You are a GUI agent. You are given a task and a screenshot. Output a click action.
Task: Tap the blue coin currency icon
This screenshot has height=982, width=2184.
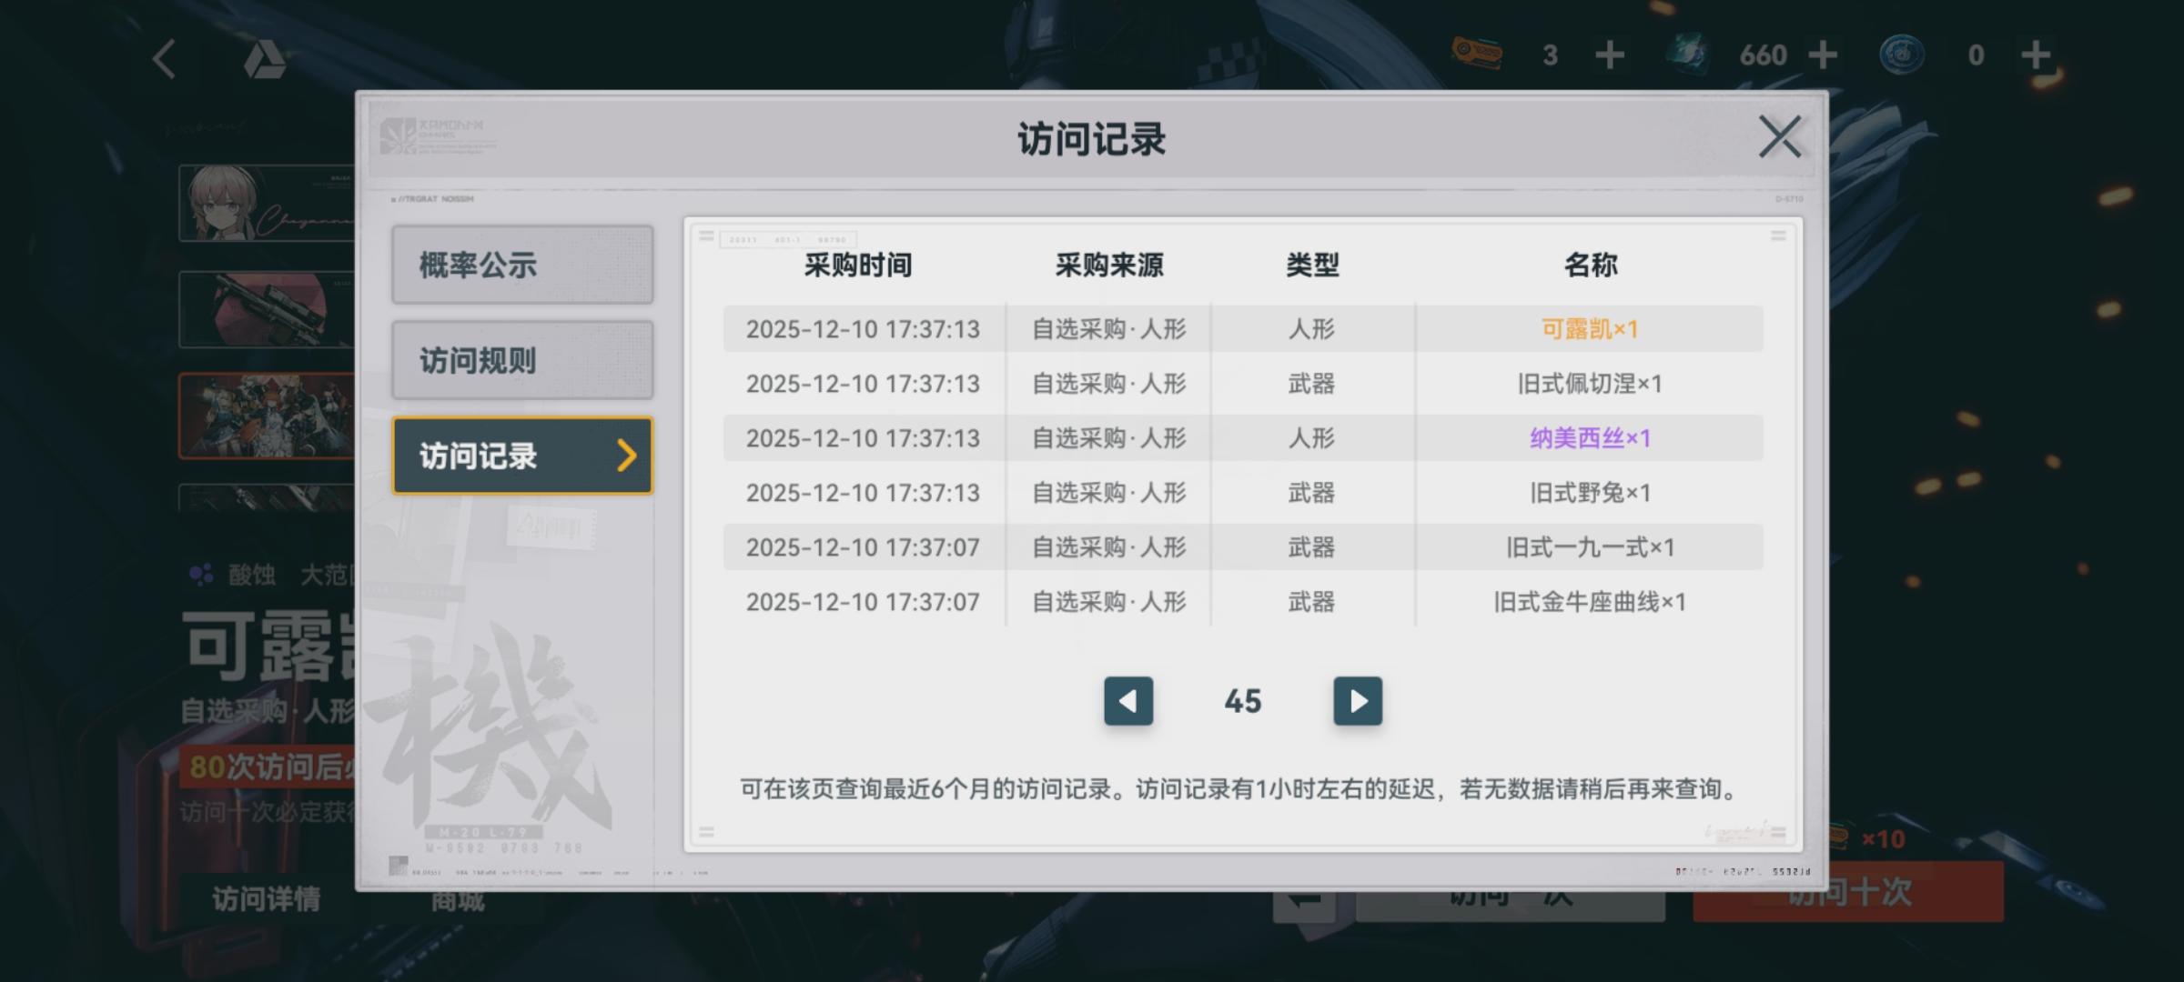click(x=1902, y=55)
